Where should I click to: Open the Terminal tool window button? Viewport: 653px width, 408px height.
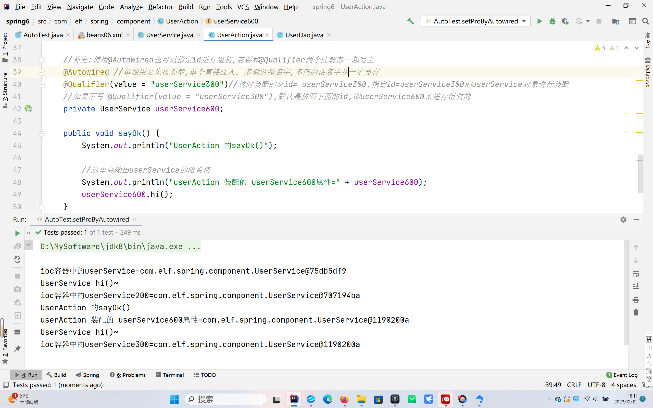[170, 375]
